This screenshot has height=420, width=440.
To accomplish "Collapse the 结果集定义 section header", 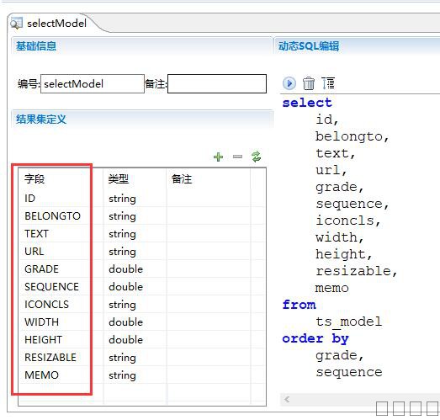I will [x=41, y=119].
